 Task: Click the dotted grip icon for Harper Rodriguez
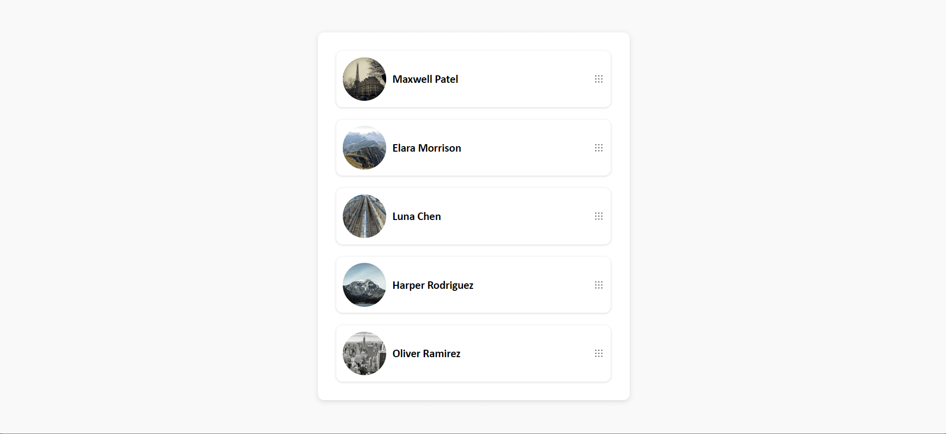coord(599,285)
